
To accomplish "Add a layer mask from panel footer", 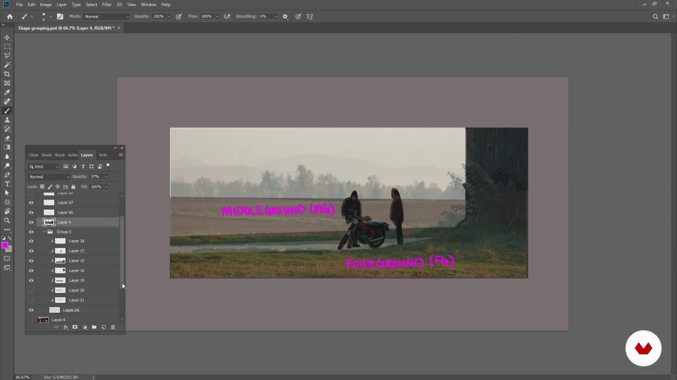I will [75, 327].
